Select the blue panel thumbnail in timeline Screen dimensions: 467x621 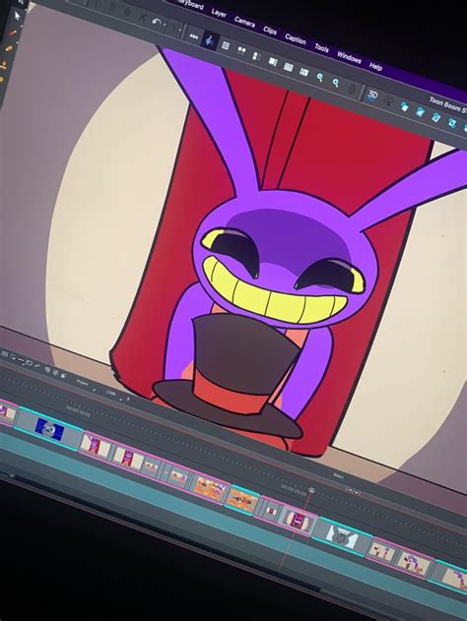pos(49,430)
